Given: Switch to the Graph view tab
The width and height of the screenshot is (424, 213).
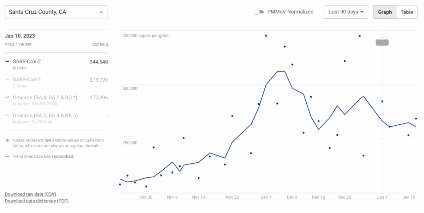Looking at the screenshot, I should coord(385,12).
